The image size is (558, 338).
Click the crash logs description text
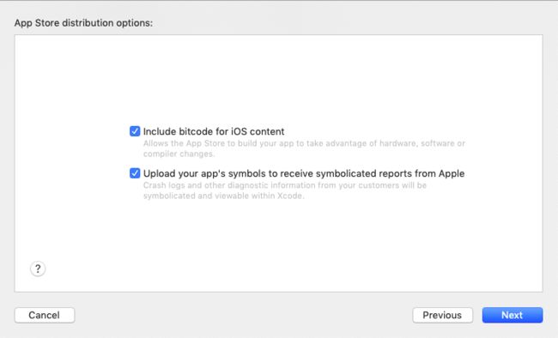click(x=285, y=190)
